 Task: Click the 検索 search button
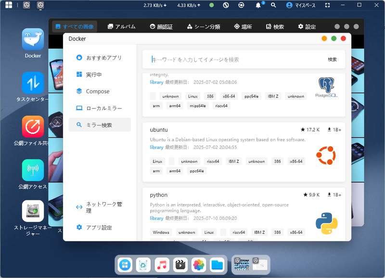coord(332,60)
